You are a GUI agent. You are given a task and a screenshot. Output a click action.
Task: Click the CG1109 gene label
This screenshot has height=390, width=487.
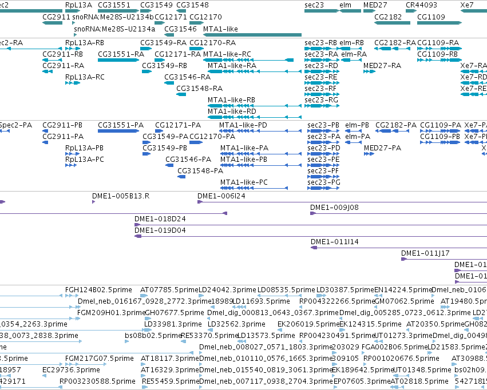431,17
